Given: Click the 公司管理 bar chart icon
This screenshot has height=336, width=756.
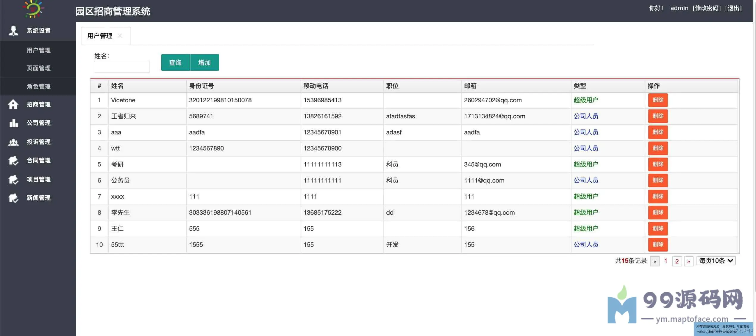Looking at the screenshot, I should (13, 123).
